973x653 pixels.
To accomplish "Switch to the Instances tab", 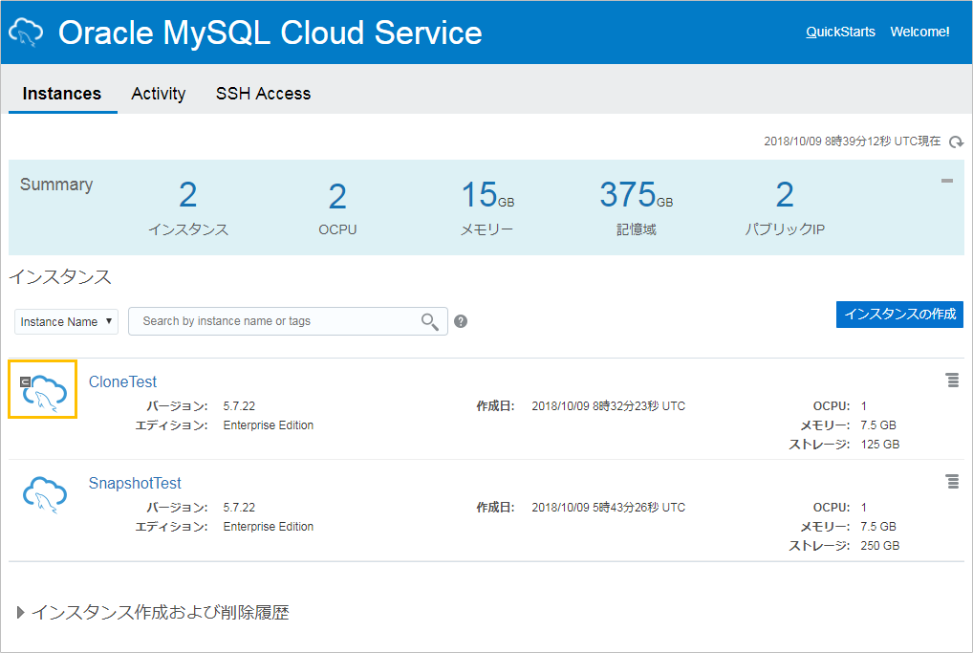I will tap(62, 94).
